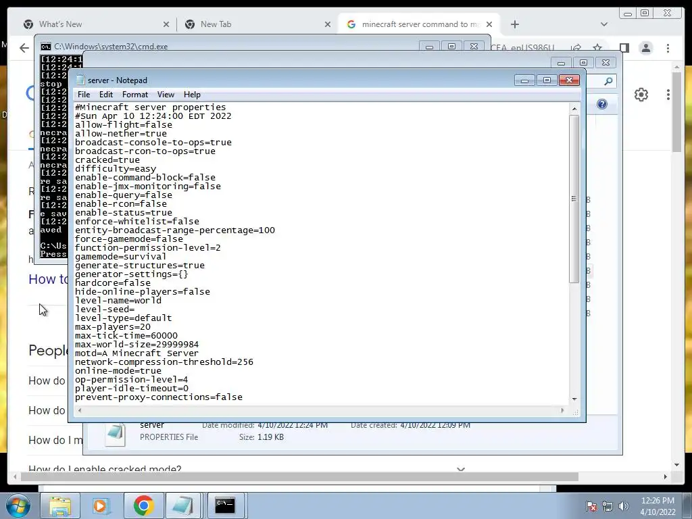Click Action Center flag tray icon
The width and height of the screenshot is (692, 519).
point(591,506)
